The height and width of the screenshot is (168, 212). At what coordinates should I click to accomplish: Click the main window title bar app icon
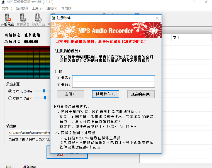coord(3,2)
